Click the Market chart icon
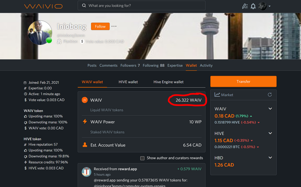The width and height of the screenshot is (301, 187). click(217, 94)
